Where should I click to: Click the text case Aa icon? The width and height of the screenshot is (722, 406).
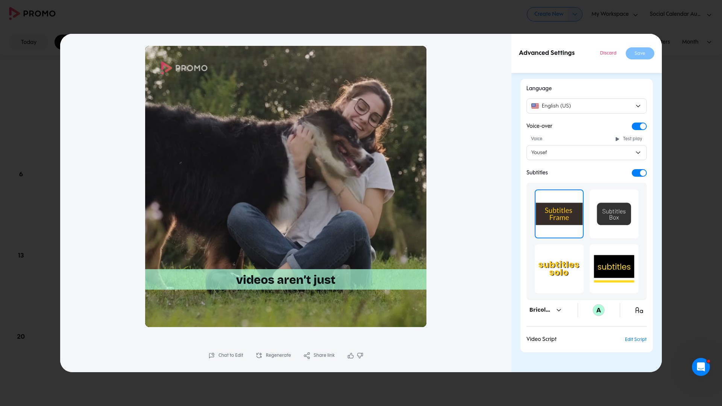pyautogui.click(x=639, y=310)
